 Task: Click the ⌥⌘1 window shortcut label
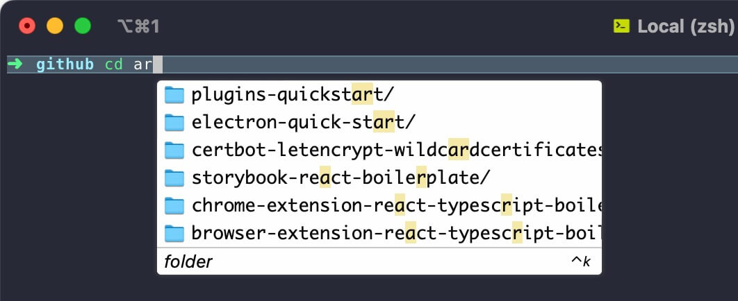(138, 26)
